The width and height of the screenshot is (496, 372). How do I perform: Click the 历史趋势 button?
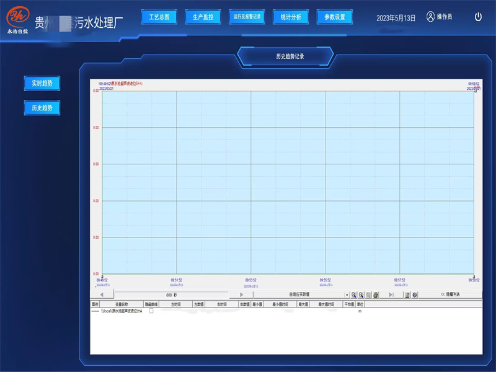click(x=41, y=107)
